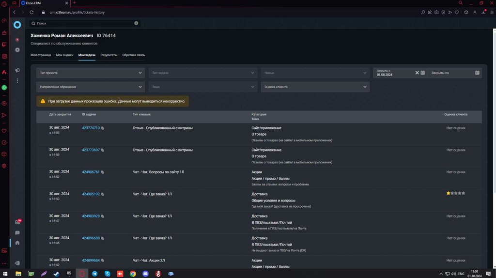Open the 'Оценка клиента' dropdown filter
The height and width of the screenshot is (278, 496).
315,87
